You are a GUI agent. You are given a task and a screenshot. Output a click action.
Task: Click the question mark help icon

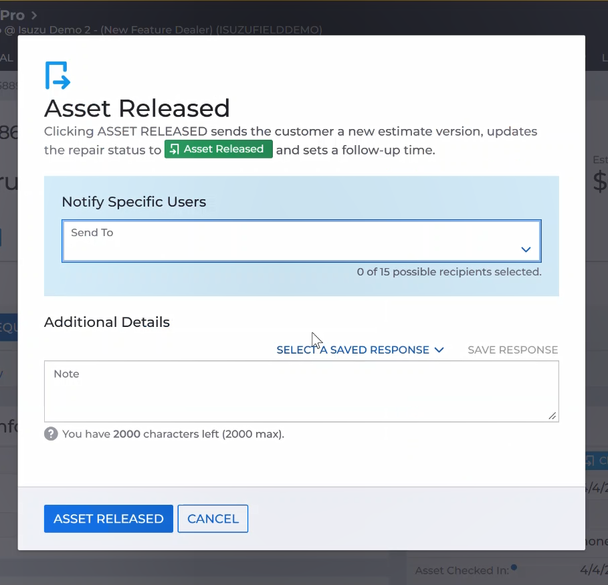(51, 434)
